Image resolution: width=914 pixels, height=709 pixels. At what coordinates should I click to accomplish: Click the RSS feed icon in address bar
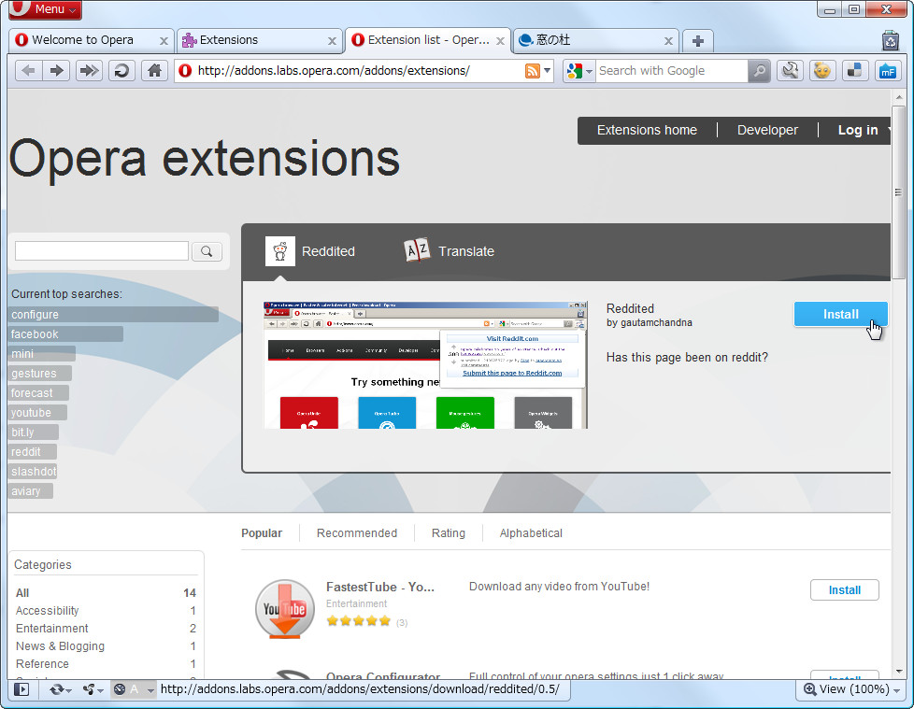(x=530, y=70)
